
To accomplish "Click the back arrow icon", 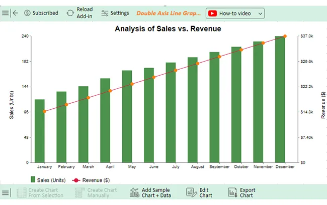I will pos(15,13).
